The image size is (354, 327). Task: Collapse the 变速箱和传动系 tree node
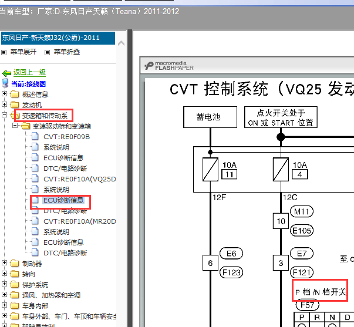click(4, 114)
